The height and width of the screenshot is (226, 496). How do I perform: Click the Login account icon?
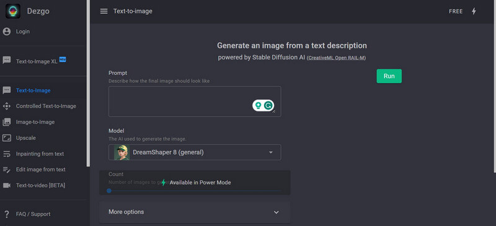[x=7, y=32]
